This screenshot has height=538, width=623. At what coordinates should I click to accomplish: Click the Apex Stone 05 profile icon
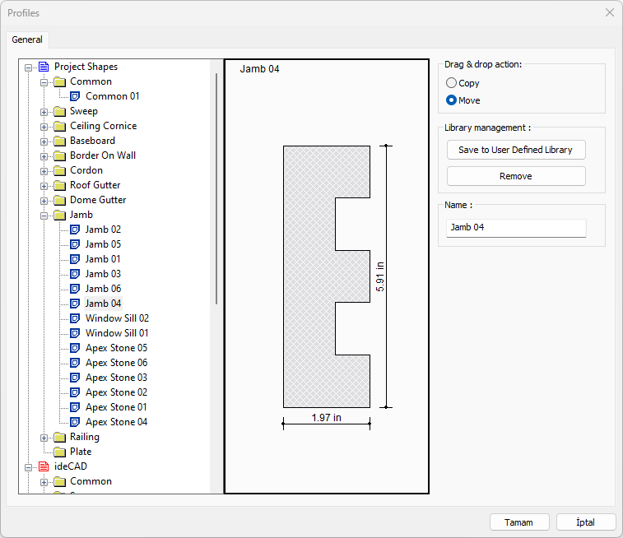click(75, 348)
